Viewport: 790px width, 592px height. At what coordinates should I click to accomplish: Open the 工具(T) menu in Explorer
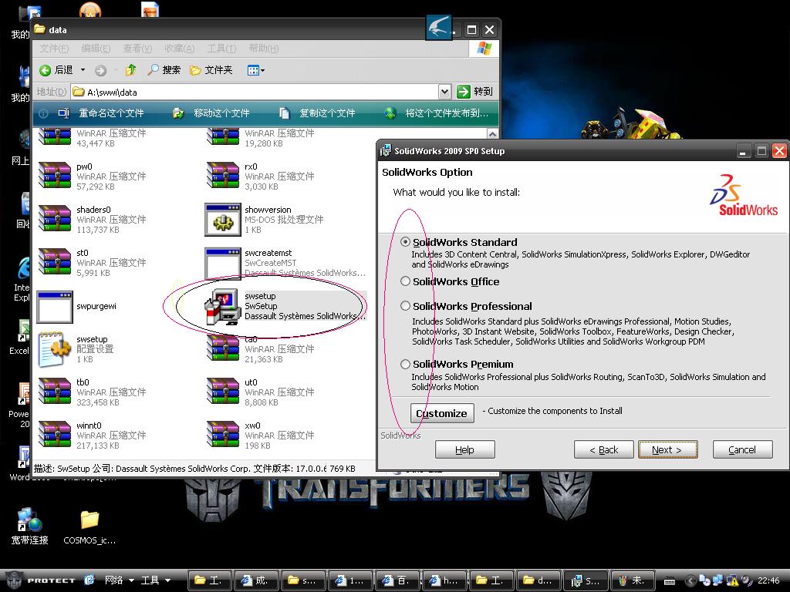(x=221, y=49)
